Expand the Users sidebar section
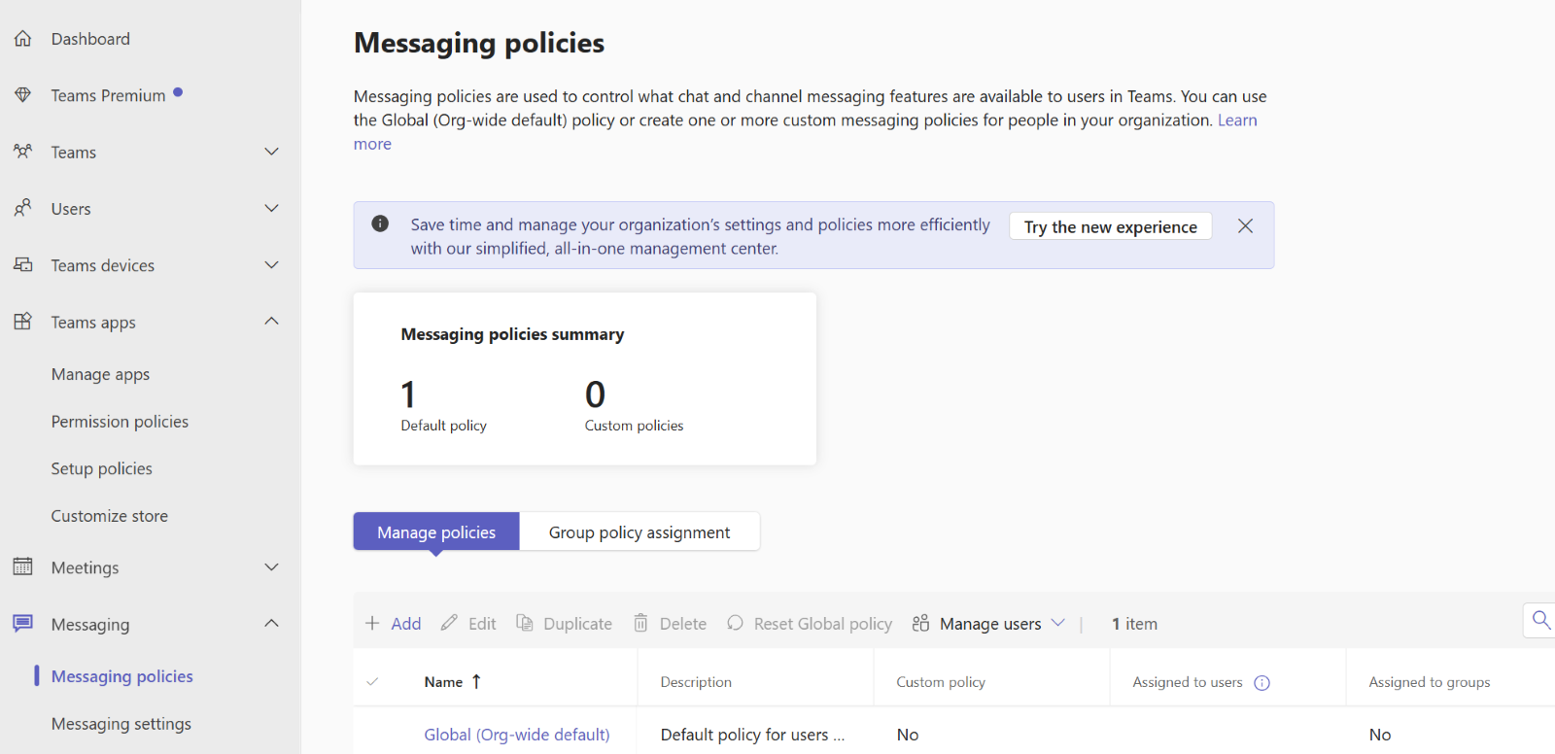Screen dimensions: 1555x754 [272, 208]
